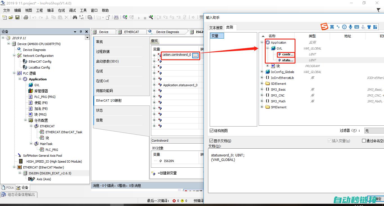Viewport: 384px width, 206px height.
Task: Click the 组态设备信息输出 bottom panel tab
Action: point(19,195)
